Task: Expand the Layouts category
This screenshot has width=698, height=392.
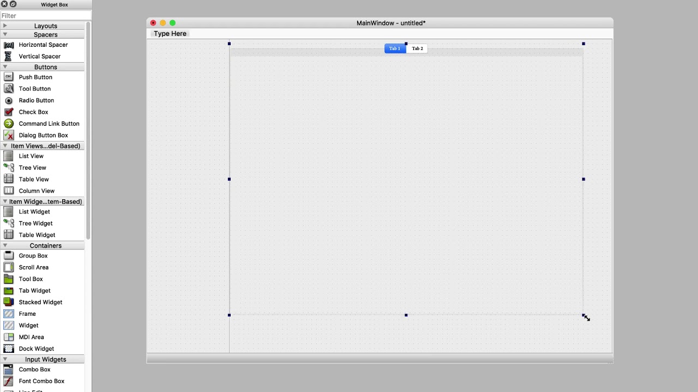Action: click(x=5, y=26)
